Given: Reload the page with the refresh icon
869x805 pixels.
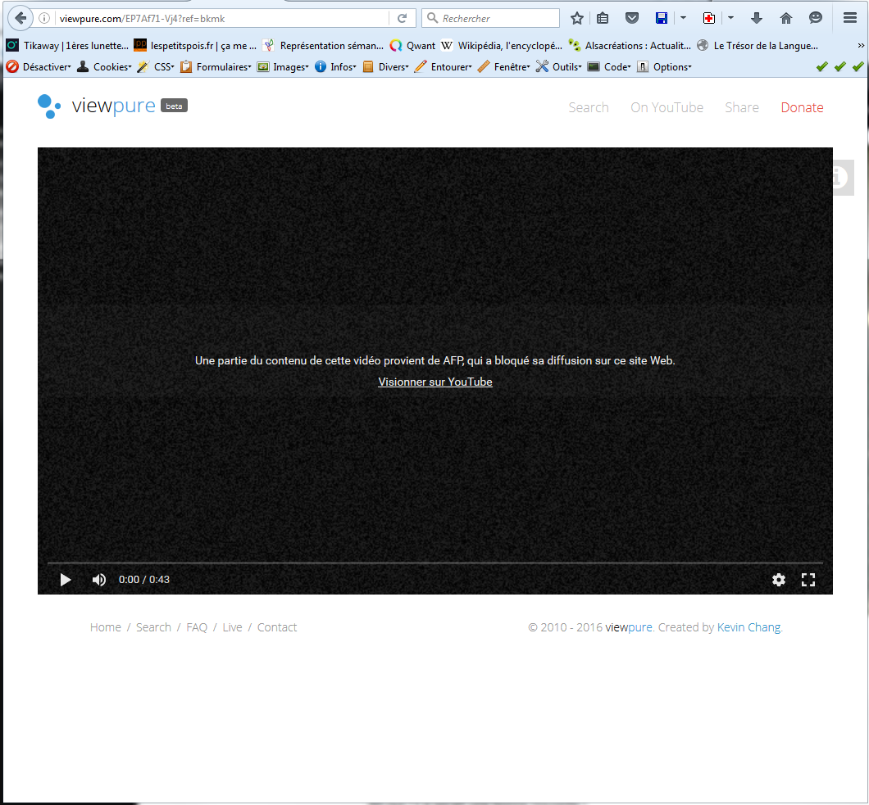Looking at the screenshot, I should click(x=402, y=18).
